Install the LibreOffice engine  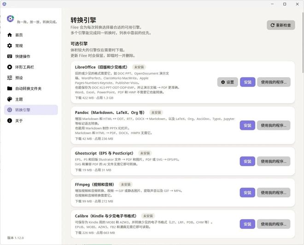coord(248,82)
